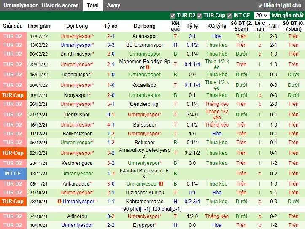
Task: Click the Giải đấu column header
Action: pos(13,26)
